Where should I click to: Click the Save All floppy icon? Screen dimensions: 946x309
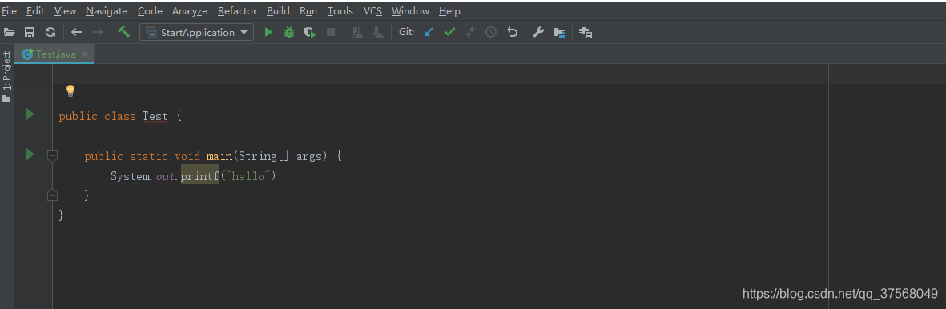(x=30, y=33)
